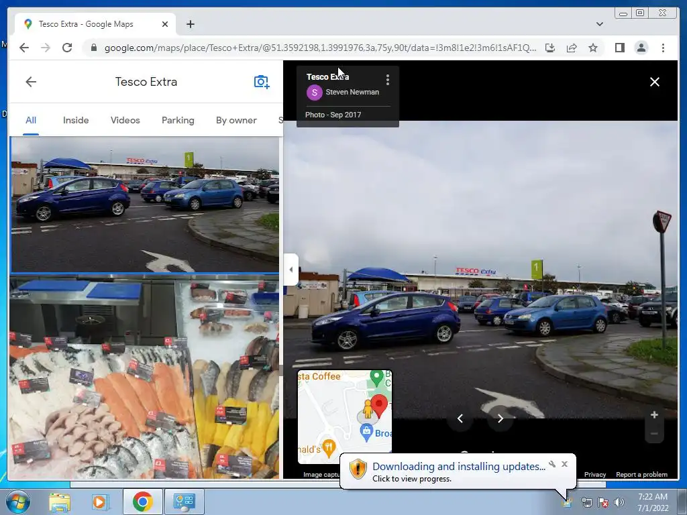
Task: Expand the tab search dropdown
Action: pyautogui.click(x=599, y=24)
